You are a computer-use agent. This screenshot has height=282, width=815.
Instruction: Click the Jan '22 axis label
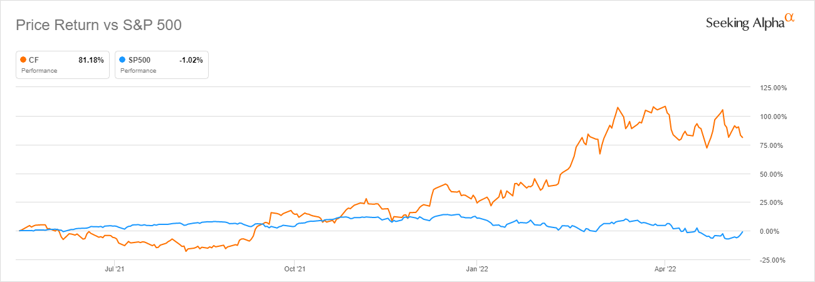[x=477, y=269]
